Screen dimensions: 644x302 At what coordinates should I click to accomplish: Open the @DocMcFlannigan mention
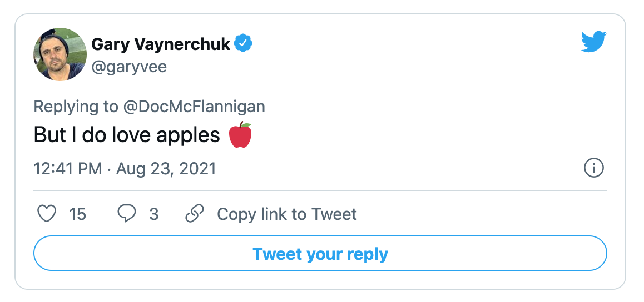(x=194, y=107)
